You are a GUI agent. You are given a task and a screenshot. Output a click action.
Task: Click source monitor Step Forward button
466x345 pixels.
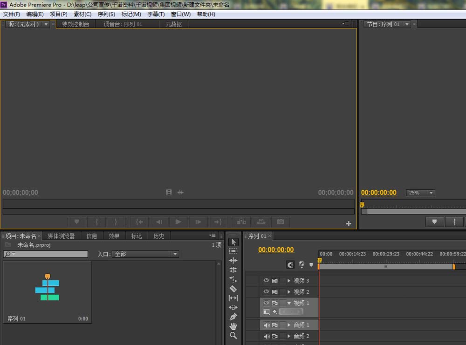point(198,221)
